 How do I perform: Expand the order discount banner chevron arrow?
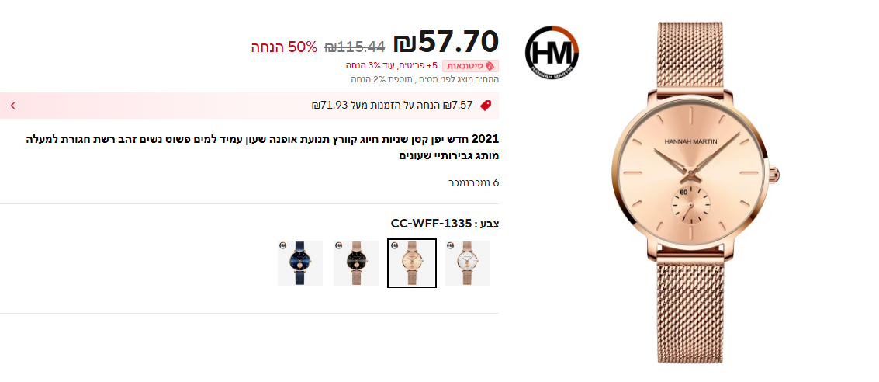13,106
